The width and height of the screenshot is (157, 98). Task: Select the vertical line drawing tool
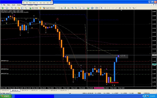[109, 8]
